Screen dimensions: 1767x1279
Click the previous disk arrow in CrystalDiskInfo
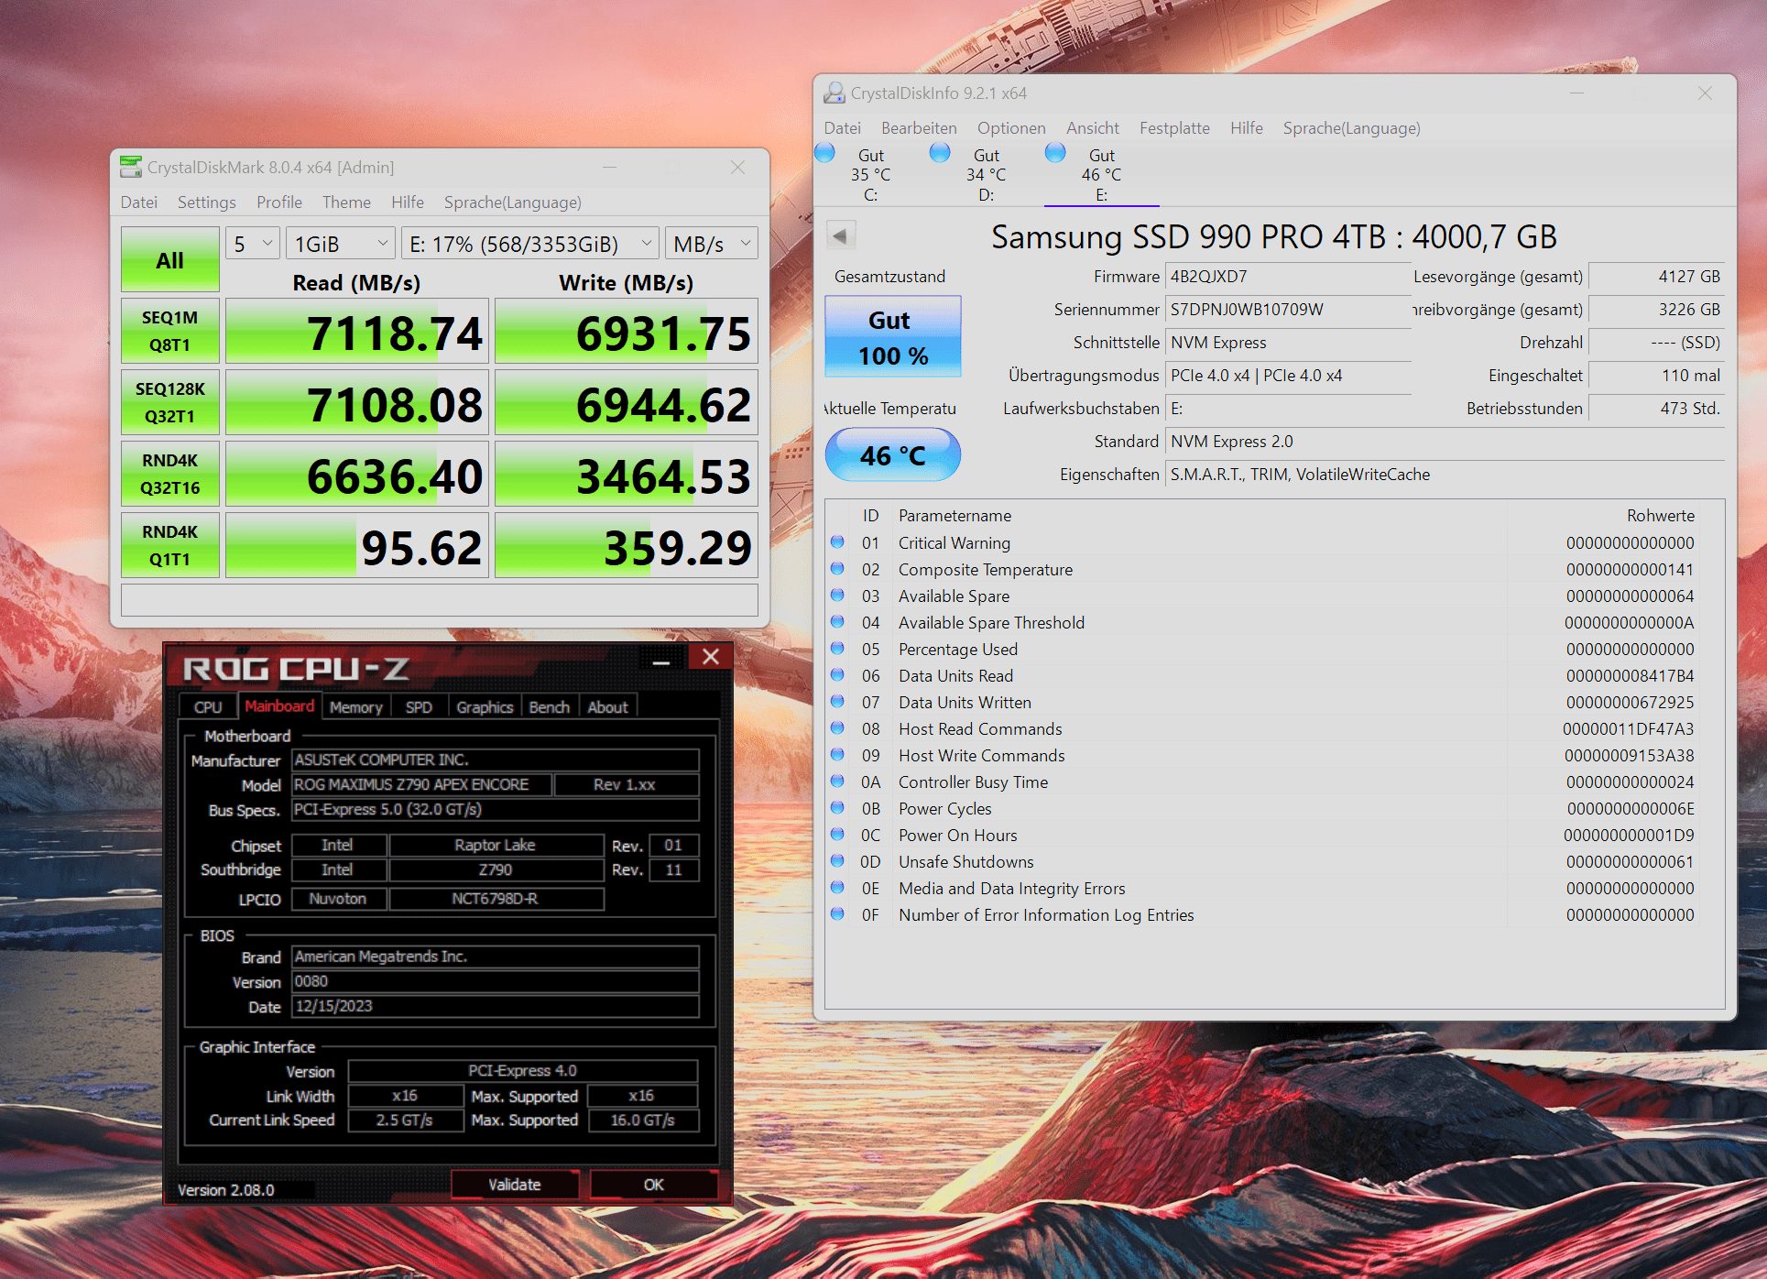pyautogui.click(x=841, y=235)
